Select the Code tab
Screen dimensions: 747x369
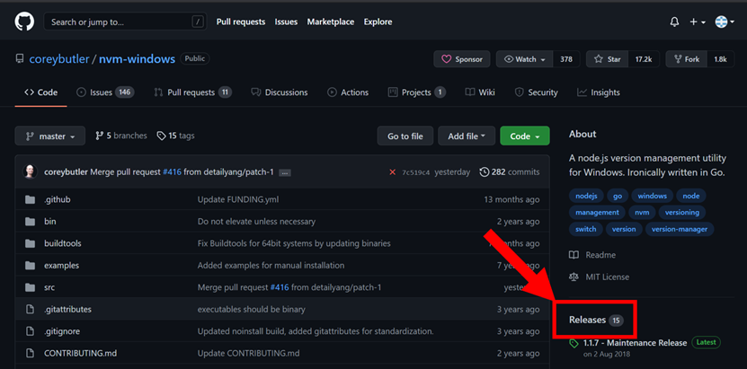click(41, 92)
